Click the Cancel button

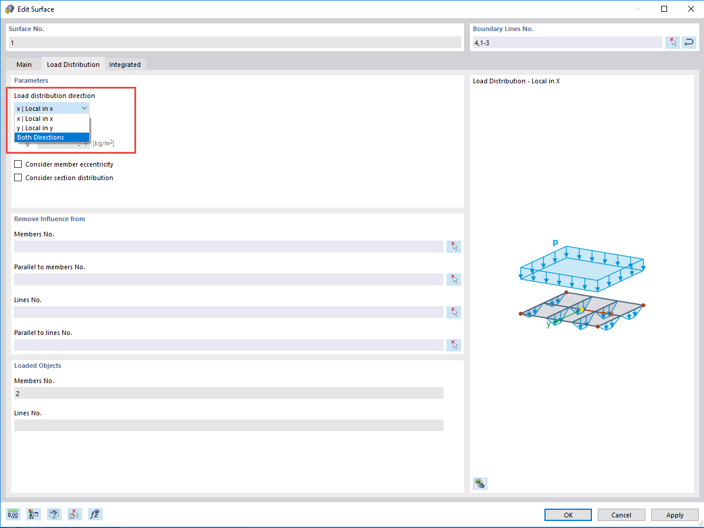pyautogui.click(x=621, y=515)
